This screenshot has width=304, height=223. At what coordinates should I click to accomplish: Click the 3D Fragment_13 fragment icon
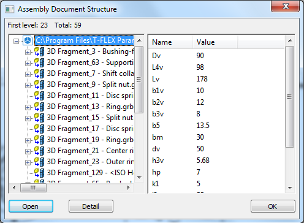pos(39,107)
